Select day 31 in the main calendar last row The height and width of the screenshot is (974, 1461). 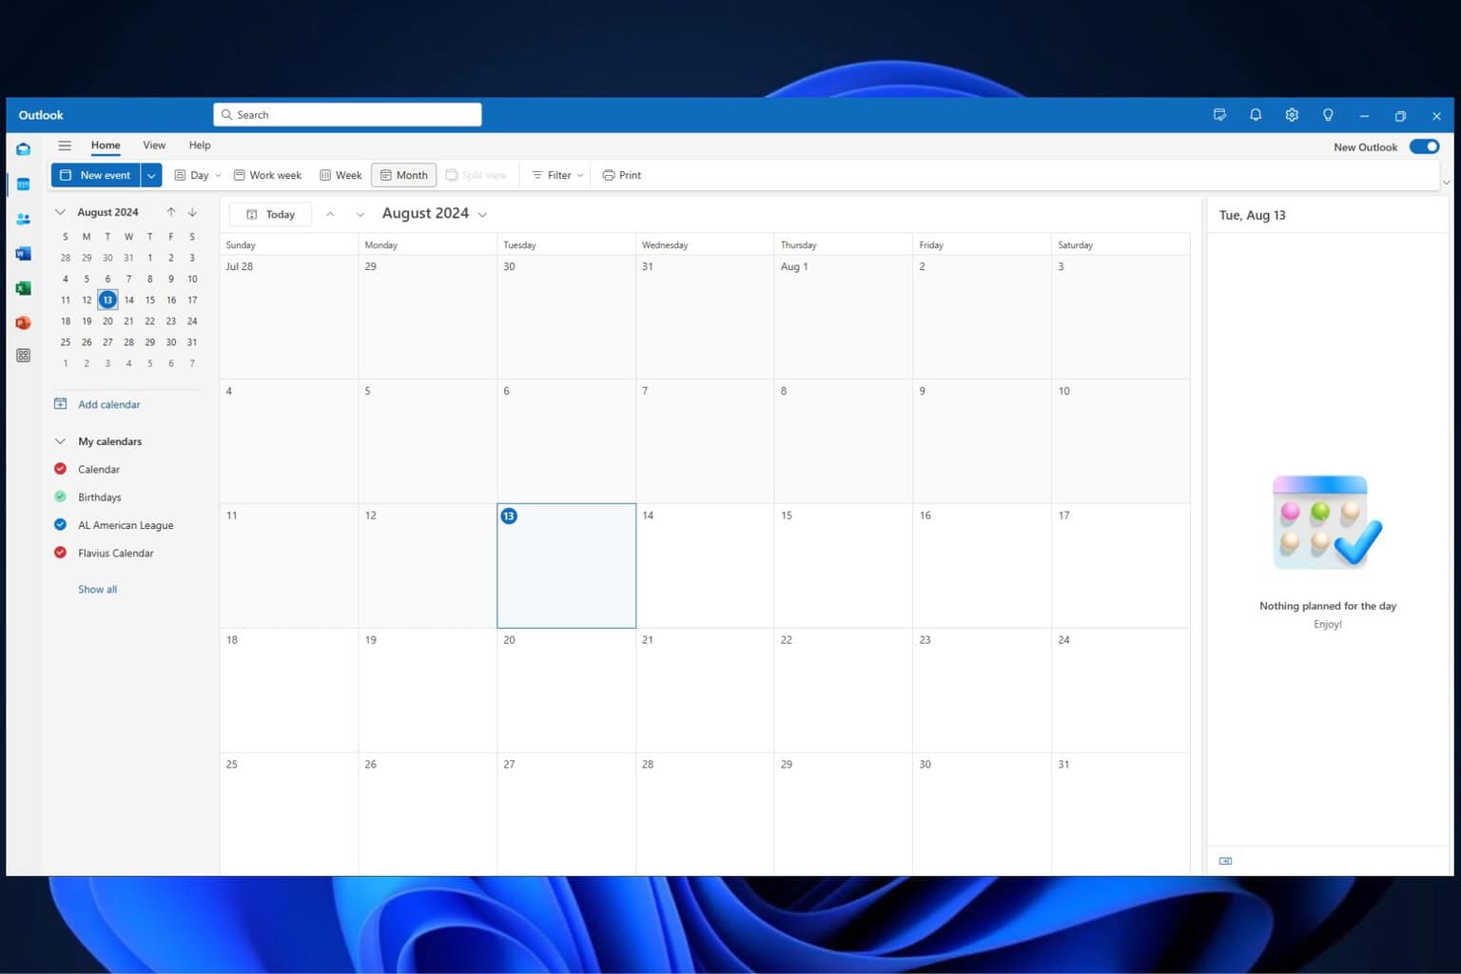coord(1120,814)
